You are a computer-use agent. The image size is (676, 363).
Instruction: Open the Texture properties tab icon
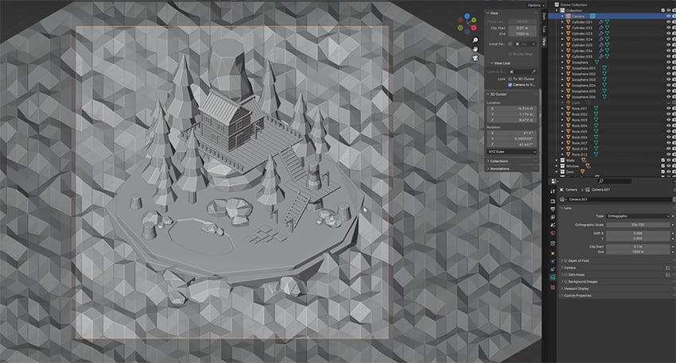pos(553,287)
